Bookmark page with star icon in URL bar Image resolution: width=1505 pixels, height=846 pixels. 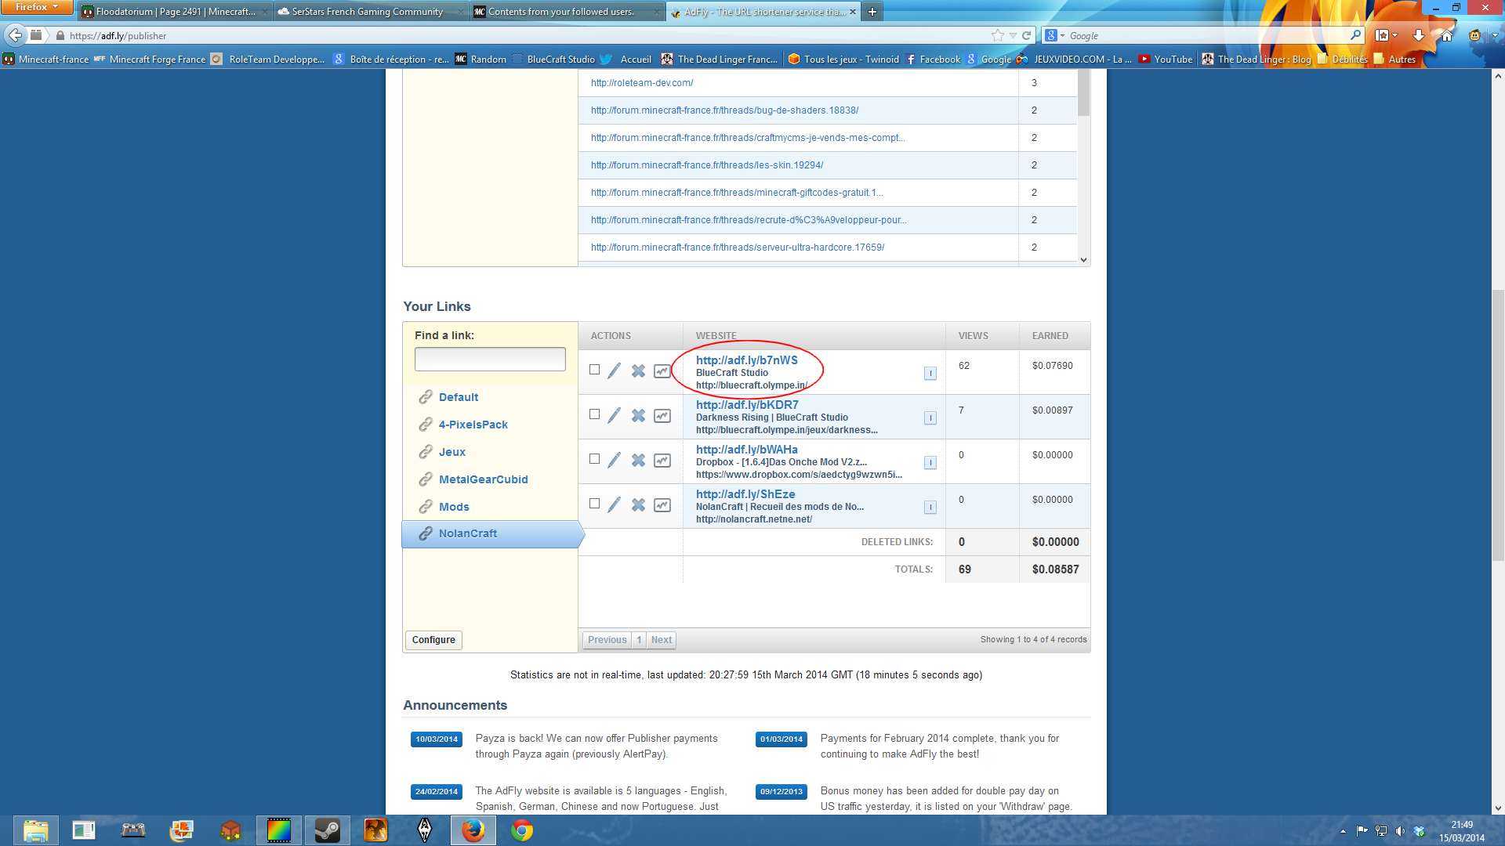click(x=997, y=35)
